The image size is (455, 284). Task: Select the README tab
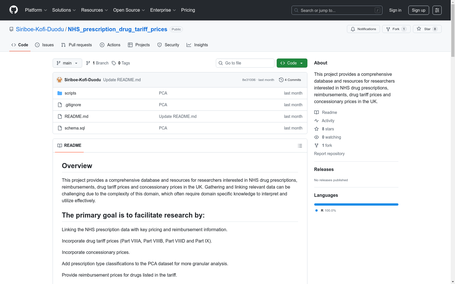[x=69, y=145]
